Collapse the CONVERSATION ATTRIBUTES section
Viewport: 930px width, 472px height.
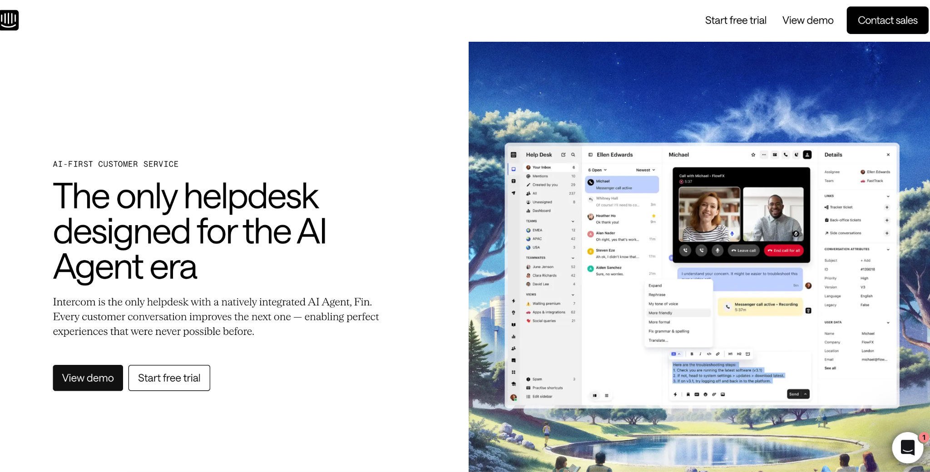click(888, 249)
